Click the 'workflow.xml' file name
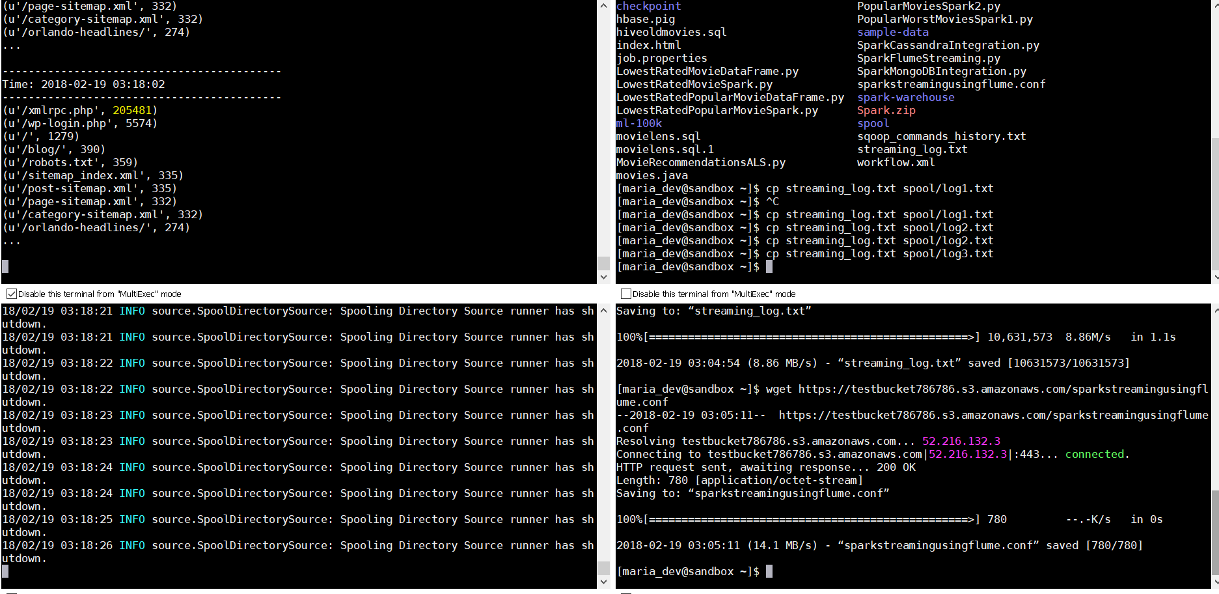The image size is (1219, 594). pos(896,162)
